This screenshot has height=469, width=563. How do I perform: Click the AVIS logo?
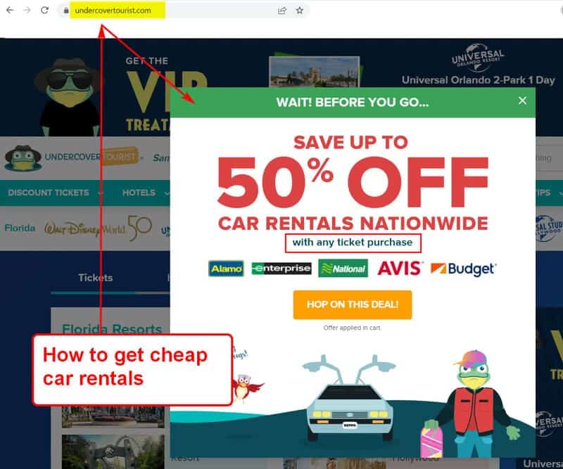[399, 269]
